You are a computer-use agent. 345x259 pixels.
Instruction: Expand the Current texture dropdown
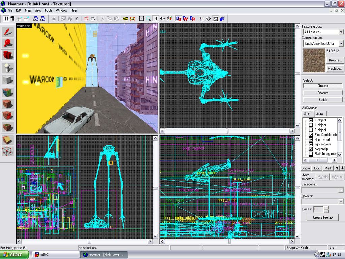point(341,44)
